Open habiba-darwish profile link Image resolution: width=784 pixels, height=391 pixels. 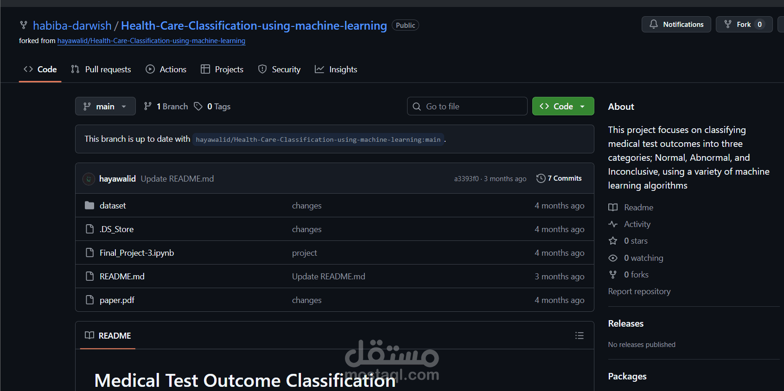[72, 25]
